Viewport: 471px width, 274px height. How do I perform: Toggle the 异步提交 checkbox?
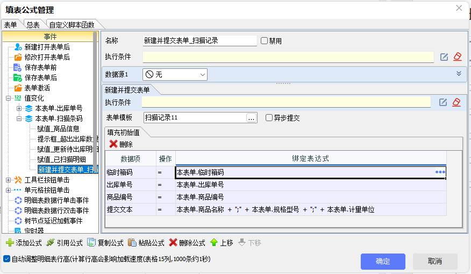click(x=269, y=117)
